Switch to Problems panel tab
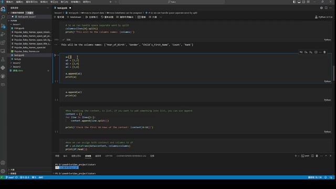The height and width of the screenshot is (189, 336). 57,156
